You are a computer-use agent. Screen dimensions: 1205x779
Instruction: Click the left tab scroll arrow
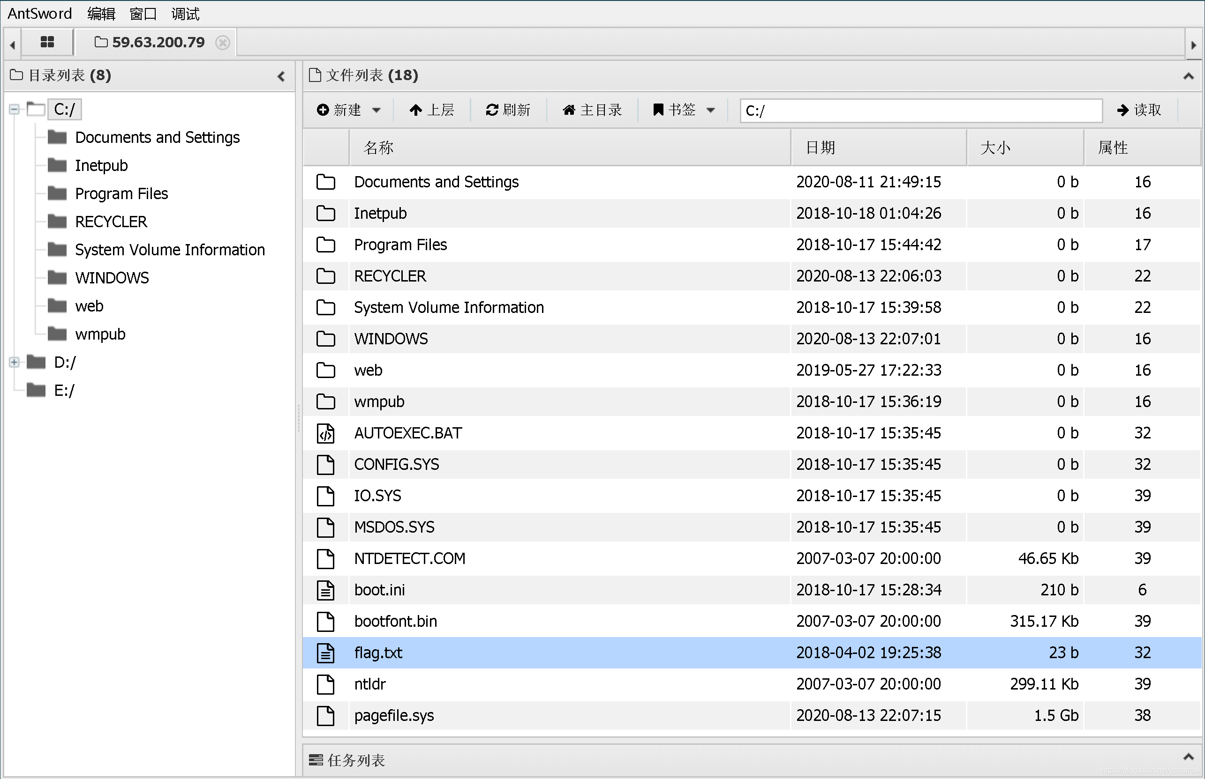12,45
